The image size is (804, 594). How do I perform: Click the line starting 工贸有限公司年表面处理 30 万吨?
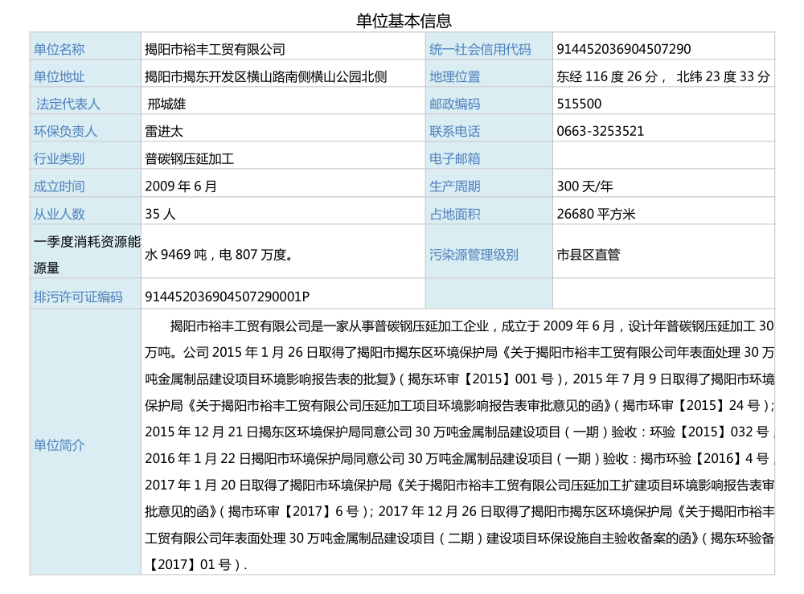pyautogui.click(x=459, y=539)
